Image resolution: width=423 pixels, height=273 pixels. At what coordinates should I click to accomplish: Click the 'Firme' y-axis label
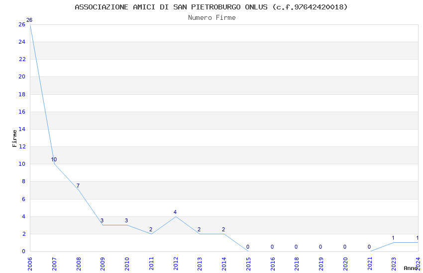[x=14, y=138]
